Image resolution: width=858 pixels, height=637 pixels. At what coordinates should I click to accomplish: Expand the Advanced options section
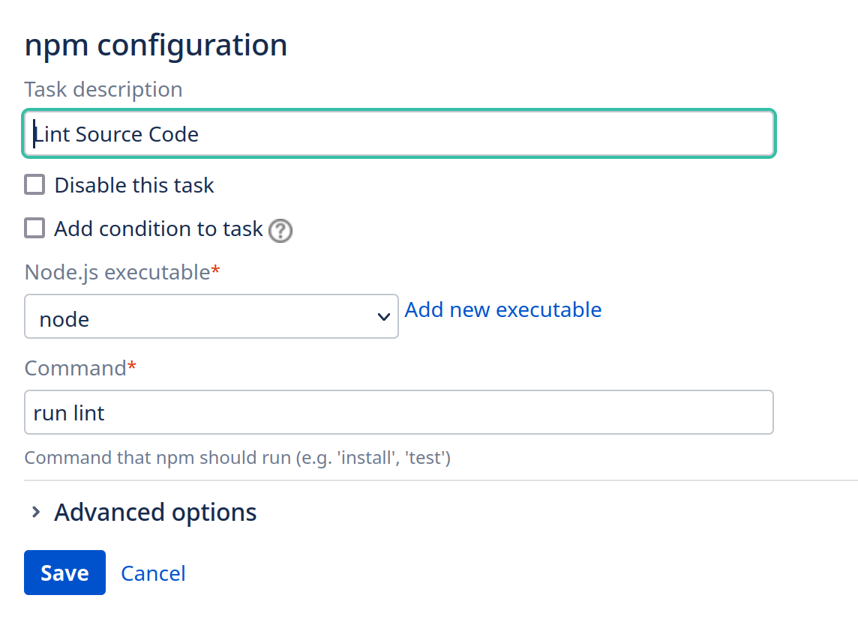[155, 513]
